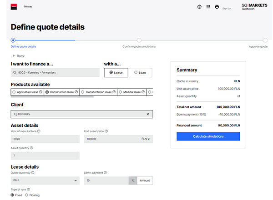
Task: Open the apps grid icon
Action: coord(208,7)
